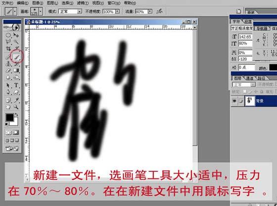Select the Pen tool

pyautogui.click(x=8, y=92)
